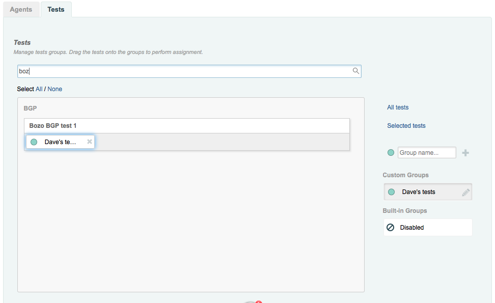
Task: Click the Dave's te… group tag
Action: tap(60, 142)
